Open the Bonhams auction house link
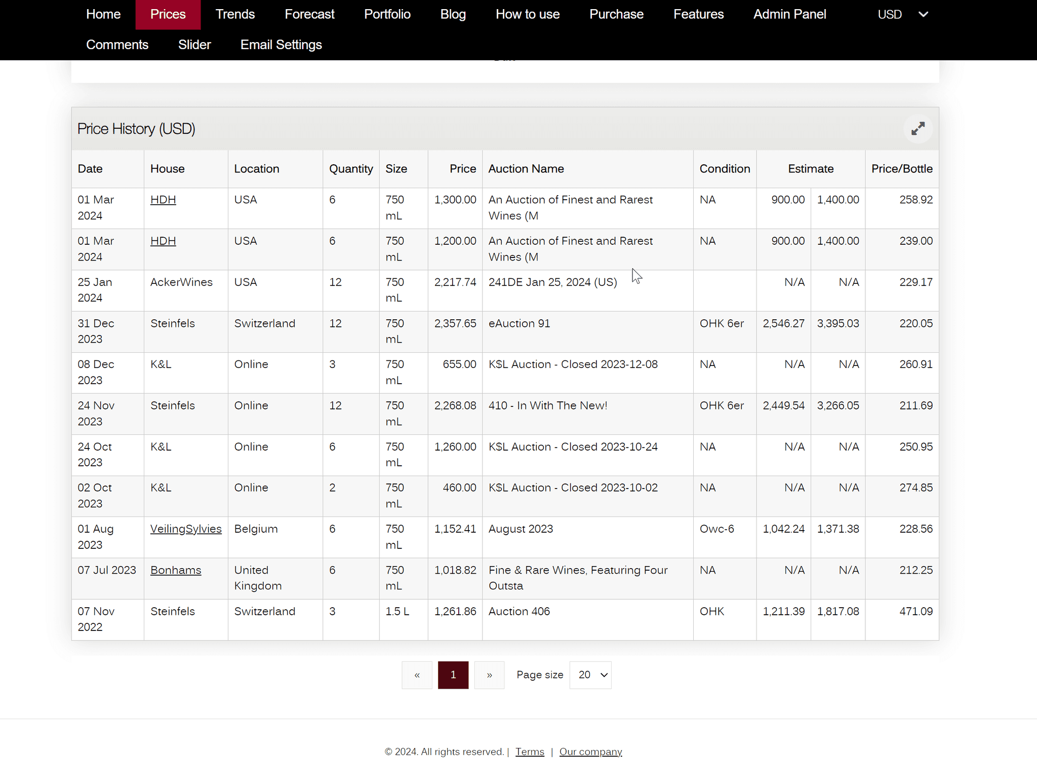Viewport: 1037px width, 781px height. coord(176,570)
